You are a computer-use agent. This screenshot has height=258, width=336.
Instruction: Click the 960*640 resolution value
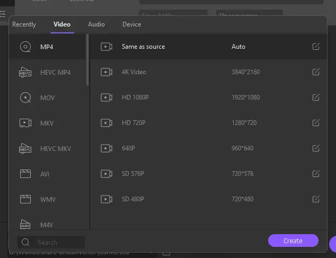pyautogui.click(x=242, y=148)
